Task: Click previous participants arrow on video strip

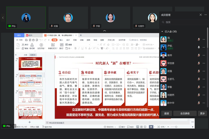Action: click(3, 17)
